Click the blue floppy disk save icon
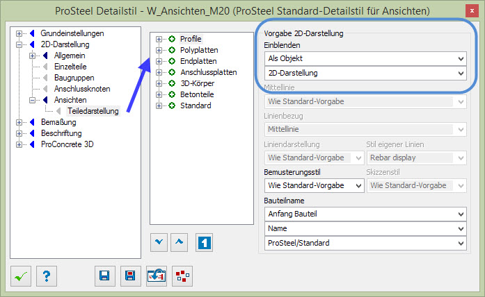The width and height of the screenshot is (485, 297). pyautogui.click(x=105, y=276)
